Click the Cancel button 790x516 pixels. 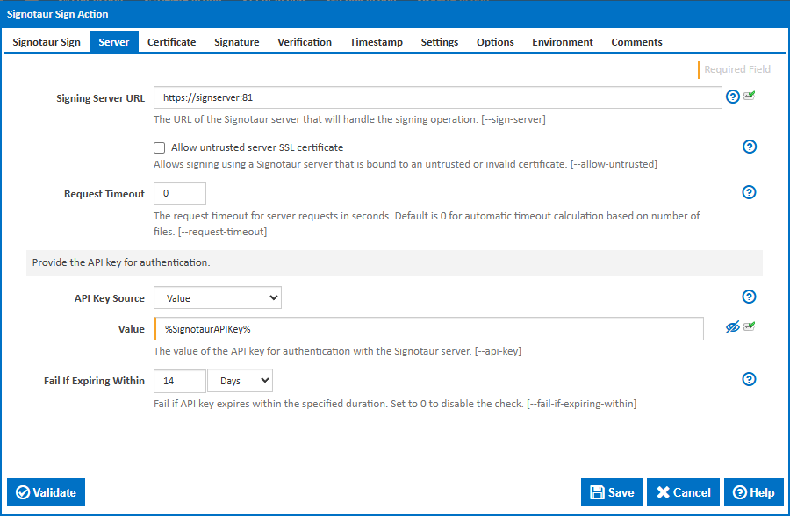click(x=683, y=492)
